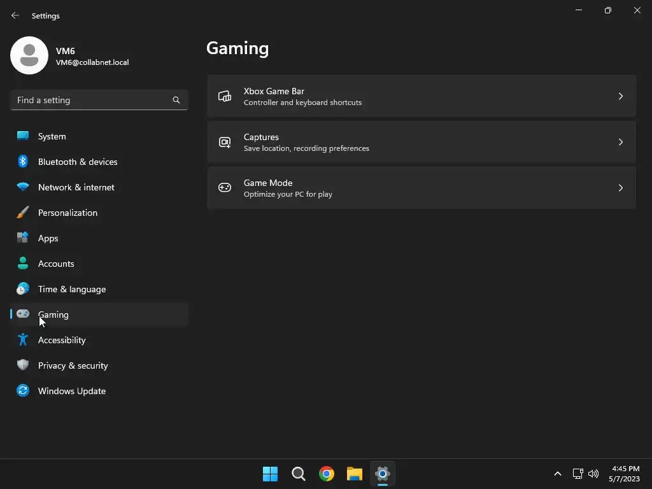Click the Captures recording icon

(225, 142)
